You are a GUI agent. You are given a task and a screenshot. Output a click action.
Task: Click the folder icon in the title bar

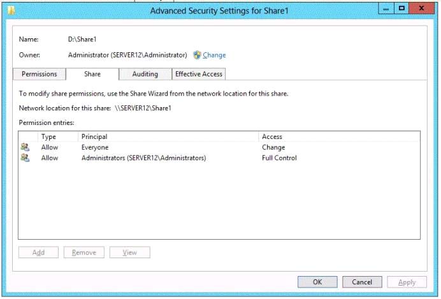click(11, 9)
